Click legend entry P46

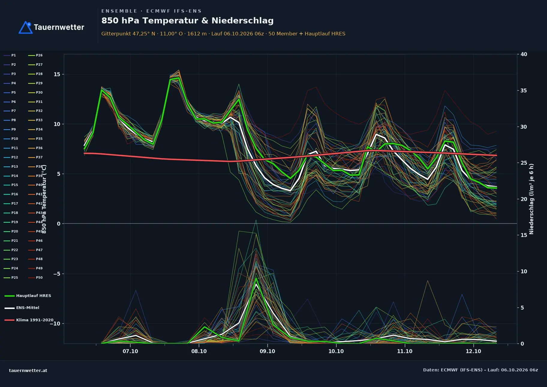(35, 241)
